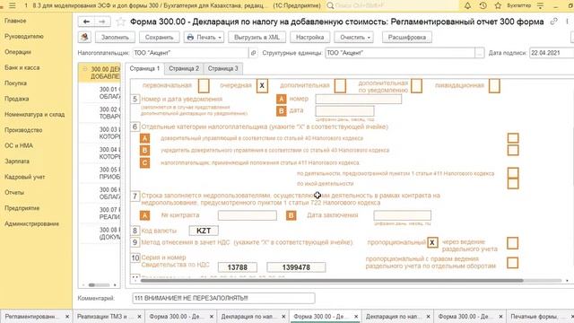Open notifications bell
574x323 pixels.
[x=468, y=5]
